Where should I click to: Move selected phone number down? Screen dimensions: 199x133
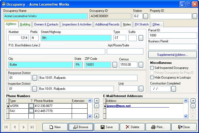pos(97,116)
